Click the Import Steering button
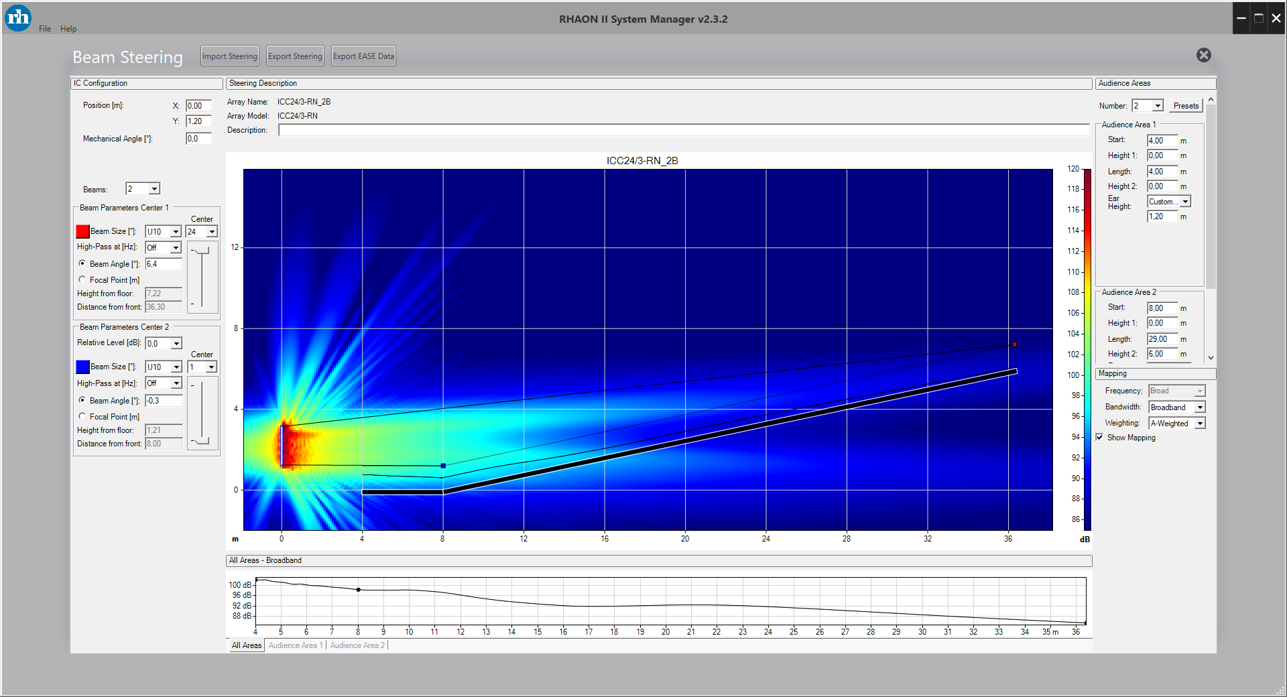The image size is (1287, 697). pyautogui.click(x=230, y=56)
